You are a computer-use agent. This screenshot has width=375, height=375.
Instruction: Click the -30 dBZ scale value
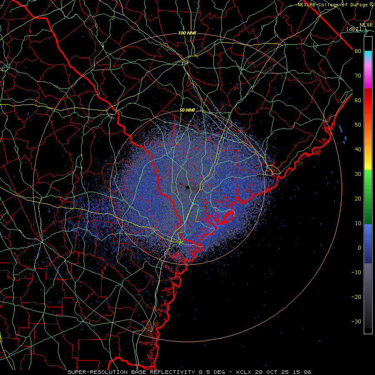356,322
